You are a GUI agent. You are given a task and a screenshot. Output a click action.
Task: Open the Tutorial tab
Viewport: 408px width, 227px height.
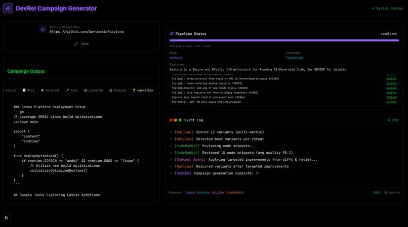point(50,90)
